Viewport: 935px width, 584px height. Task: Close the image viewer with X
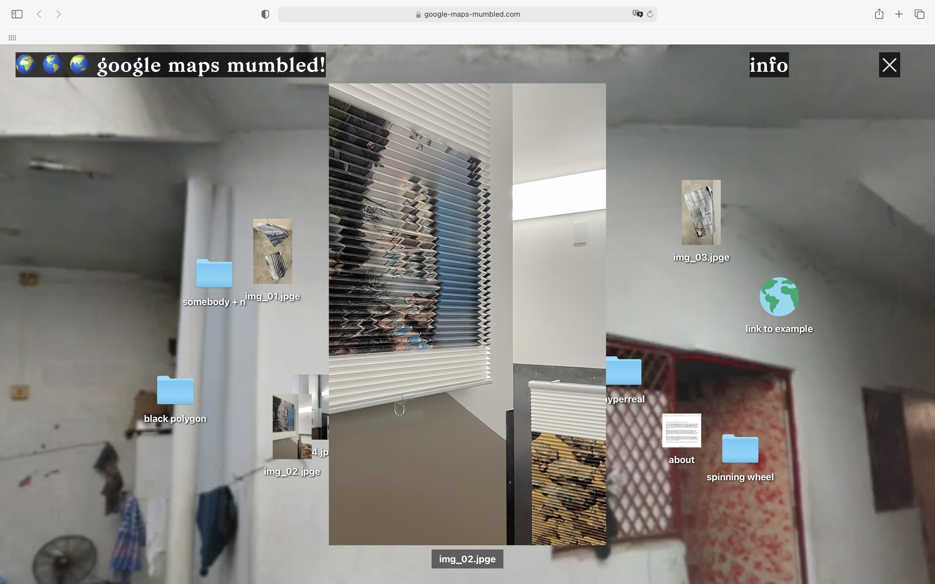pyautogui.click(x=889, y=65)
